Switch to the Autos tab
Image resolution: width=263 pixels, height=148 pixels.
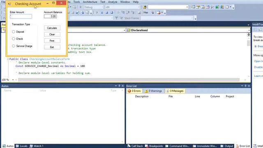pos(8,146)
